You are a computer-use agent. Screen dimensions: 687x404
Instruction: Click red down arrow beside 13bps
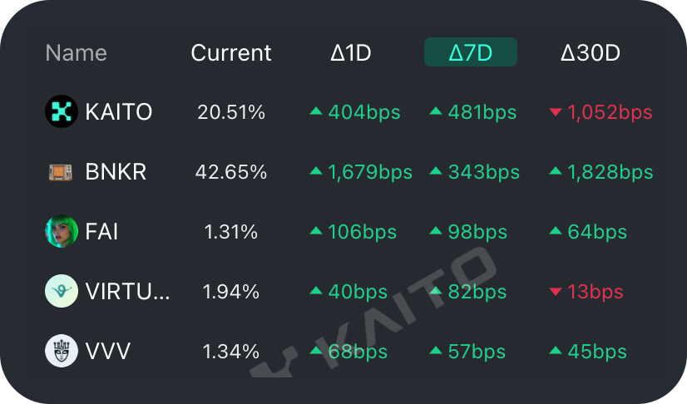tap(556, 292)
